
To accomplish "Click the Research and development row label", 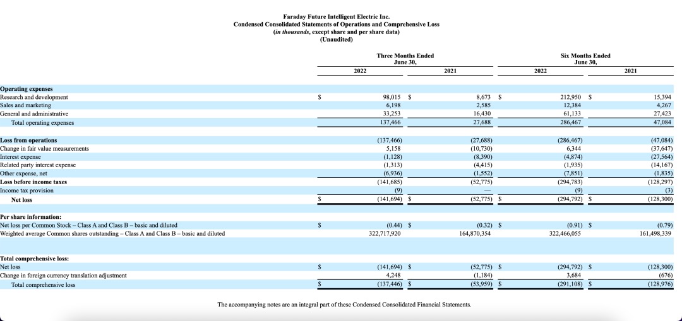I will coord(34,97).
